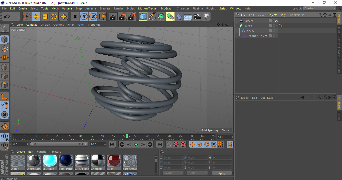
Task: Open Attributes manager Mode menu
Action: click(245, 98)
